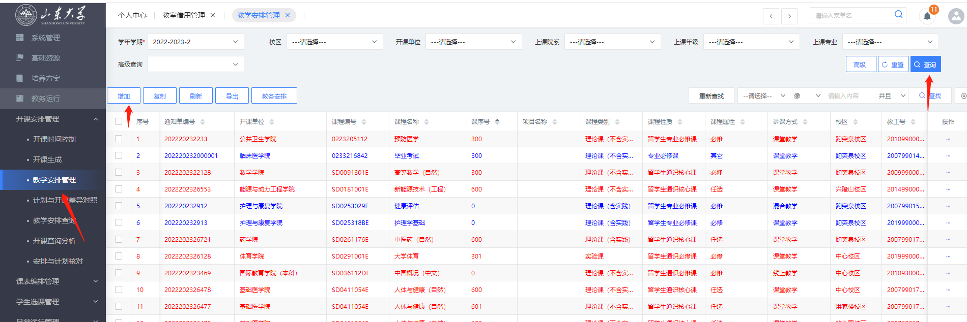Toggle the select-all header checkbox

119,121
